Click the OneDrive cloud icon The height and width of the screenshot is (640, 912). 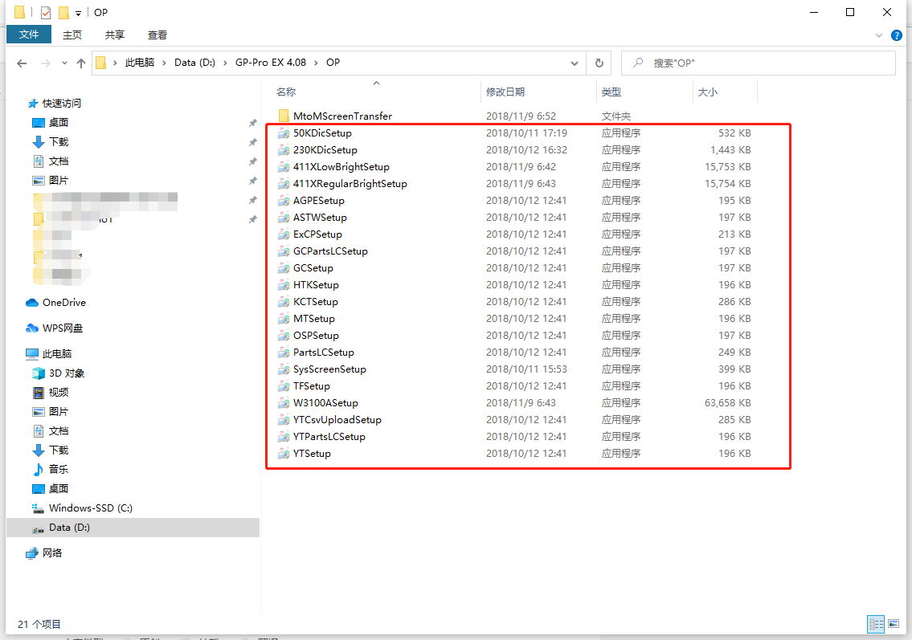[32, 303]
